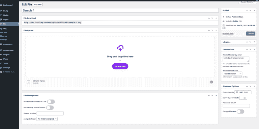This screenshot has height=129, width=259.
Task: Collapse the File Management panel
Action: pos(216,96)
